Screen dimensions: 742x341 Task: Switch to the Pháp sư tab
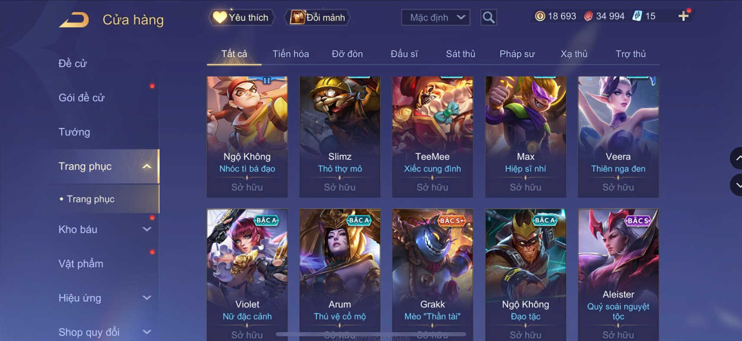[517, 54]
